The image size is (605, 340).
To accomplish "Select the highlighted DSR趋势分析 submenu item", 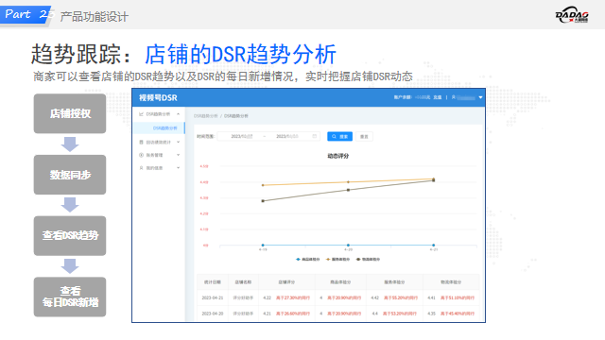I will [159, 128].
